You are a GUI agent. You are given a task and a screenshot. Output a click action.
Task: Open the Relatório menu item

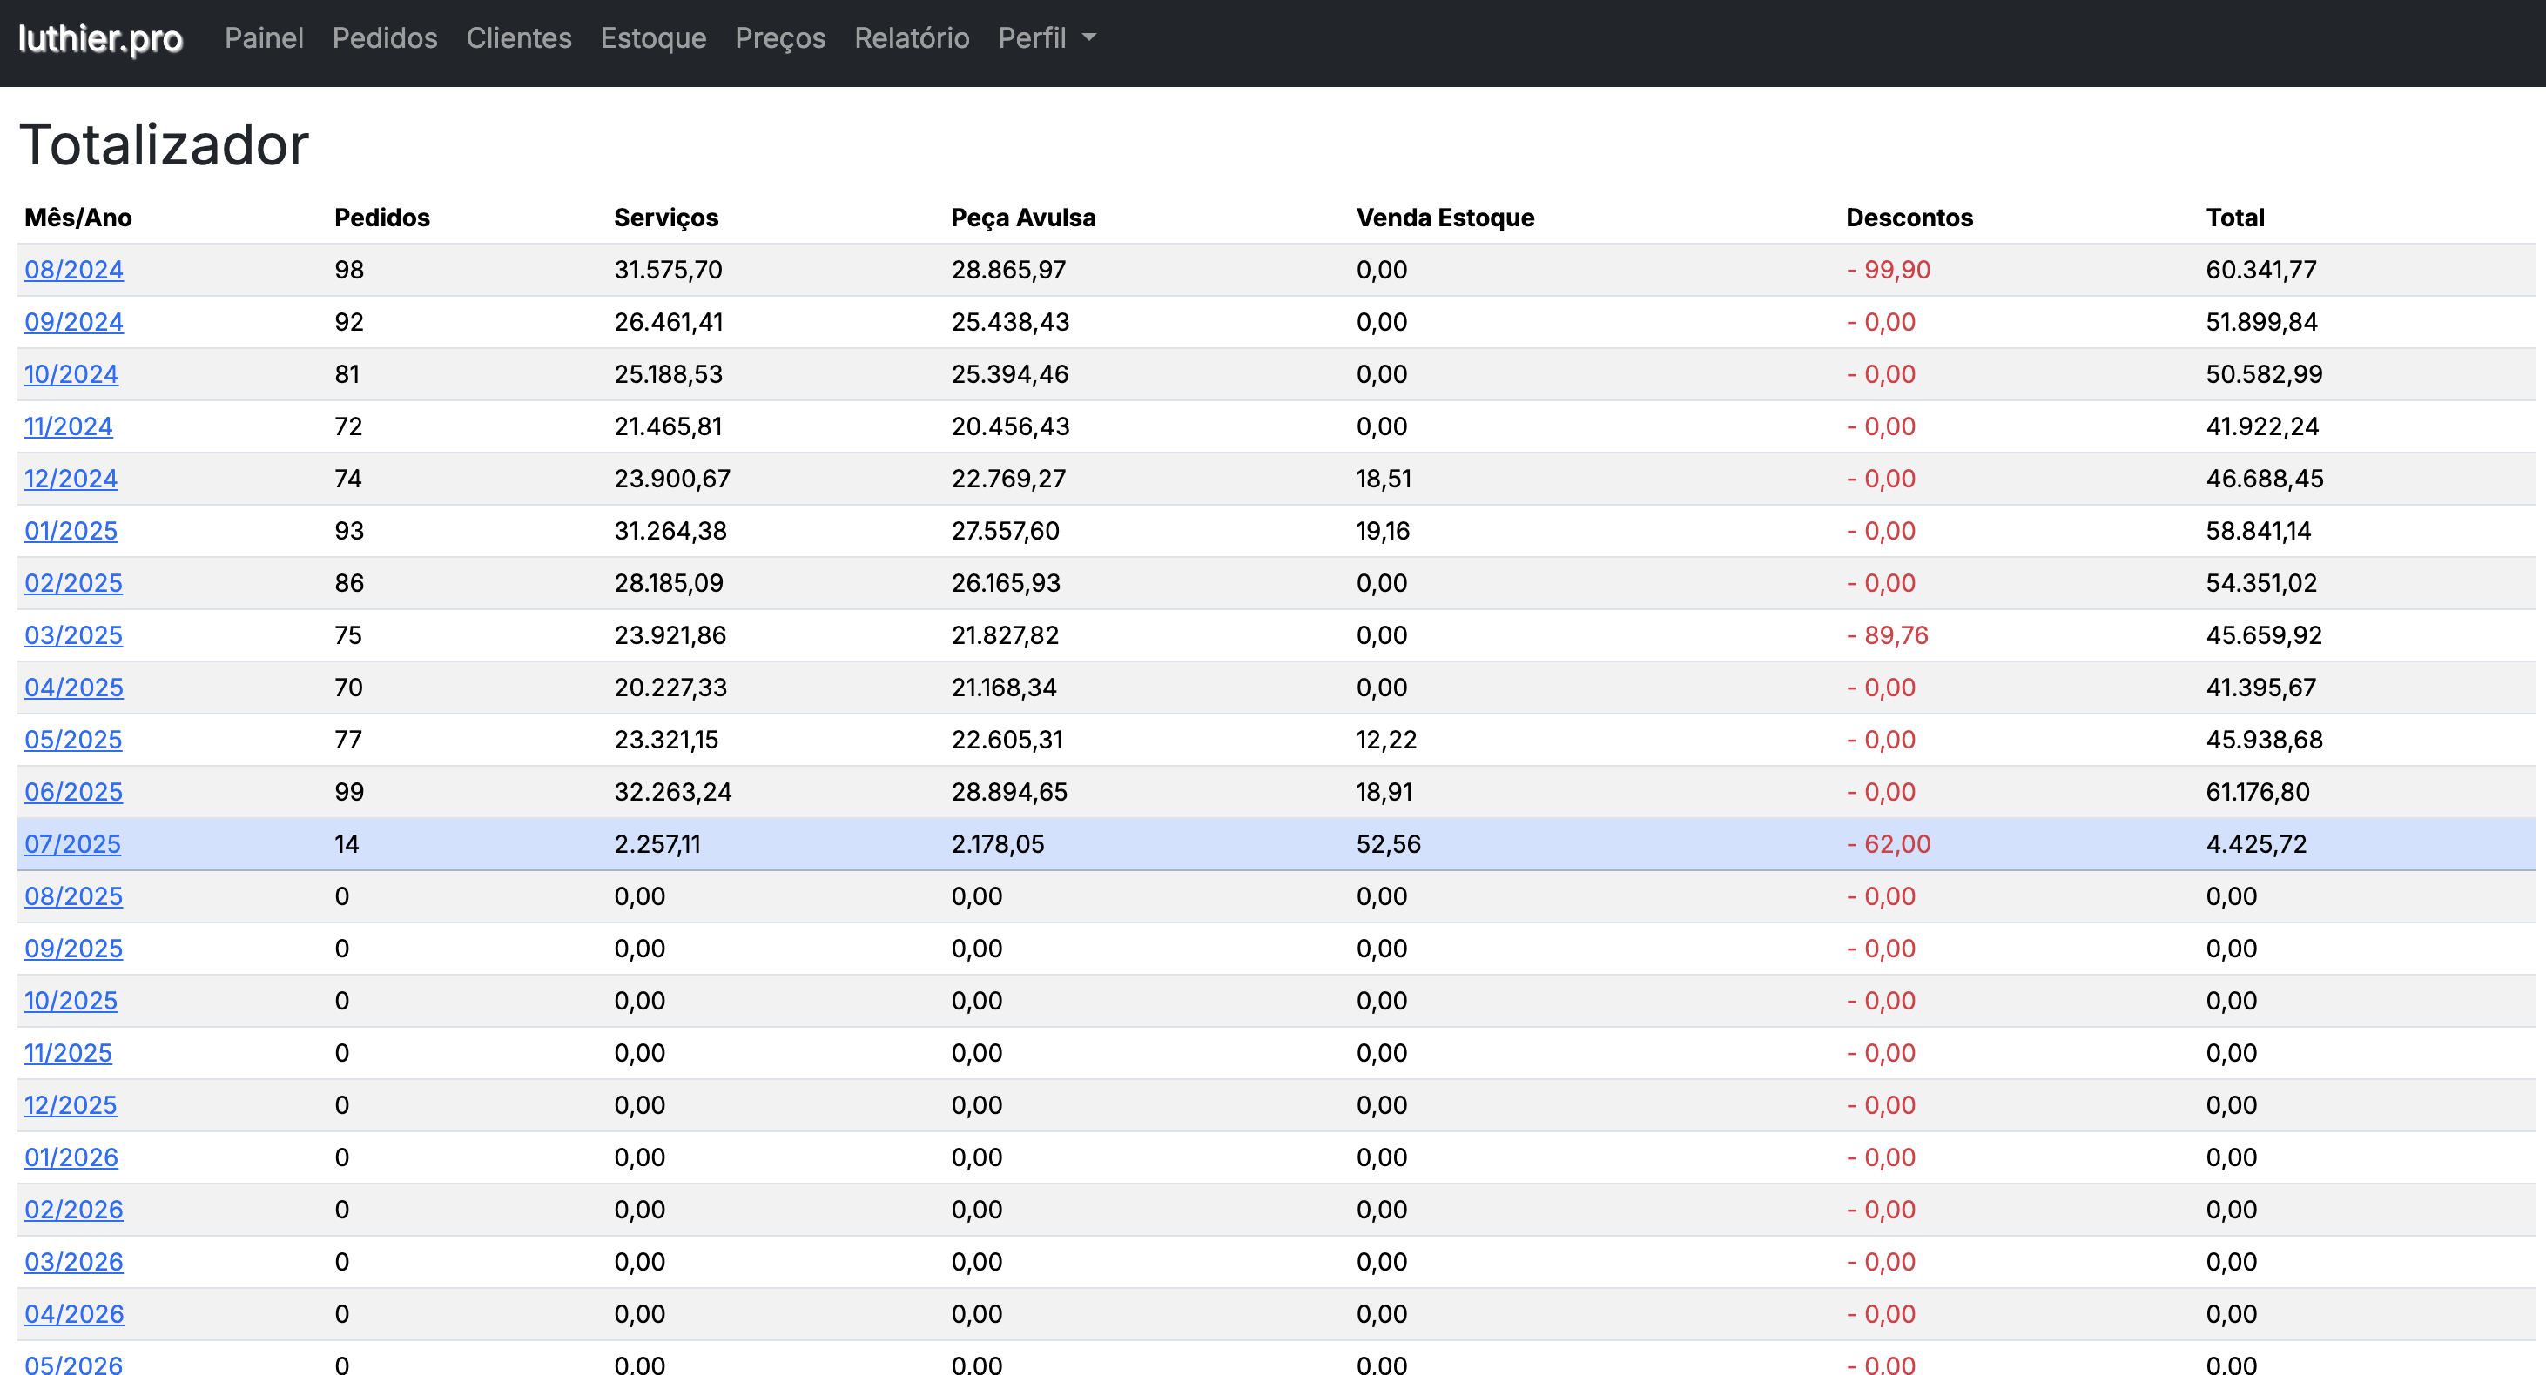click(x=912, y=38)
